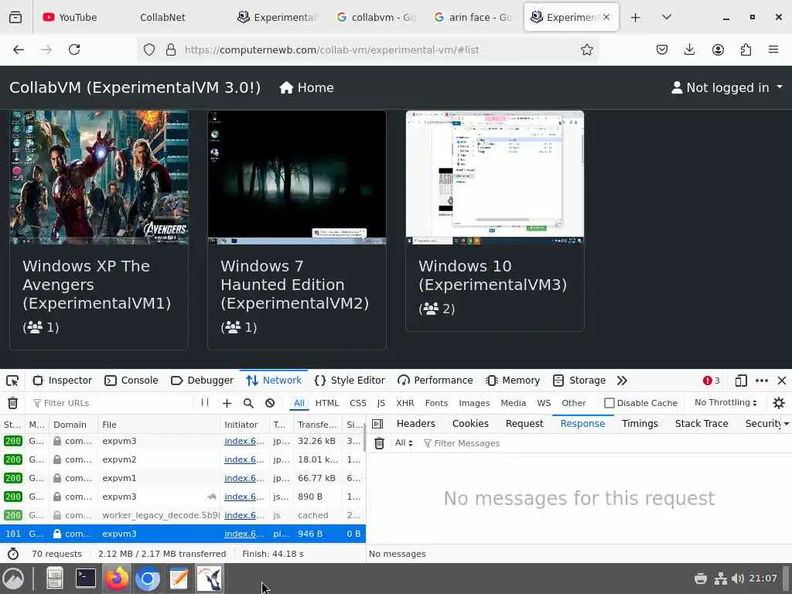Open the Timings detail tab
The height and width of the screenshot is (594, 792).
640,424
